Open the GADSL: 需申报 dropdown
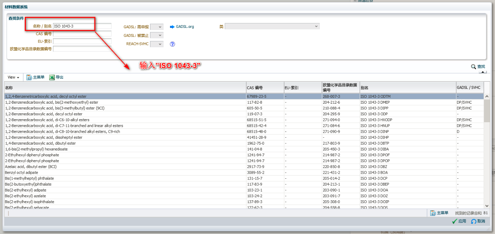 [x=157, y=27]
